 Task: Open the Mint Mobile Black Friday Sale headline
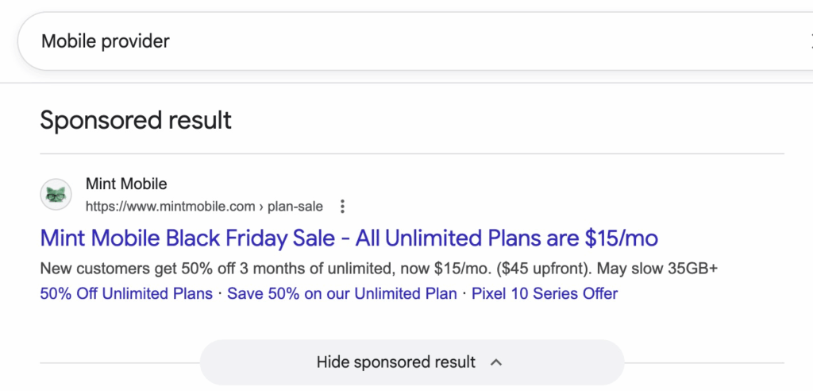tap(349, 238)
